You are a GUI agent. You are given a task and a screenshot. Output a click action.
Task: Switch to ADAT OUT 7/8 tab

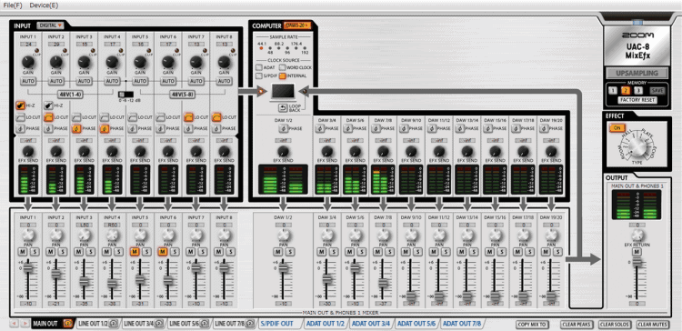coord(463,324)
